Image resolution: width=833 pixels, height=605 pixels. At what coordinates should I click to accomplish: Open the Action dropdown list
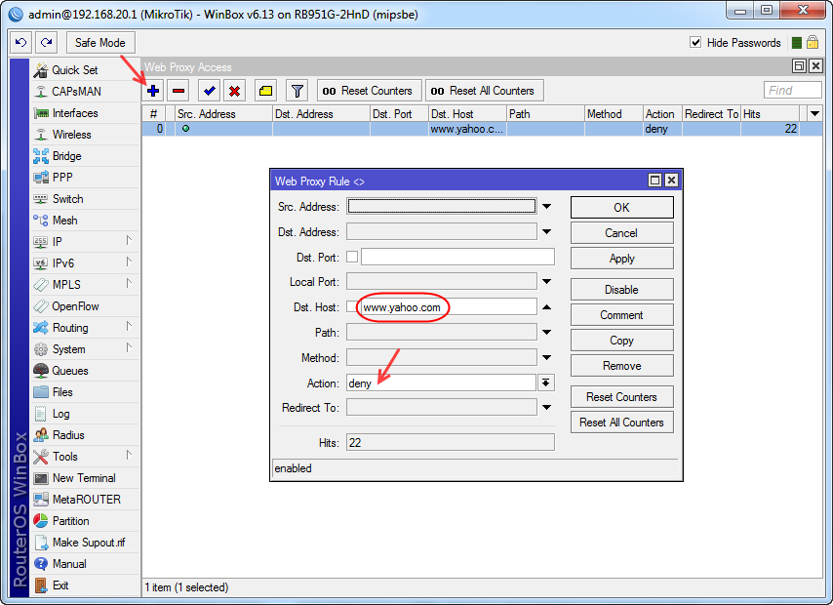pos(545,383)
